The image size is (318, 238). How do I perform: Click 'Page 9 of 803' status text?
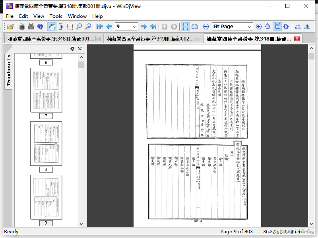point(237,231)
